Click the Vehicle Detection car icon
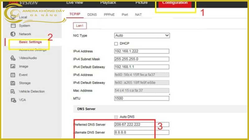The width and height of the screenshot is (249, 140). point(13,91)
